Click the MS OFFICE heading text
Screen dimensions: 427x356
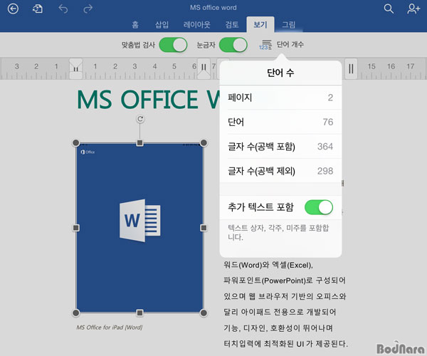click(x=149, y=100)
